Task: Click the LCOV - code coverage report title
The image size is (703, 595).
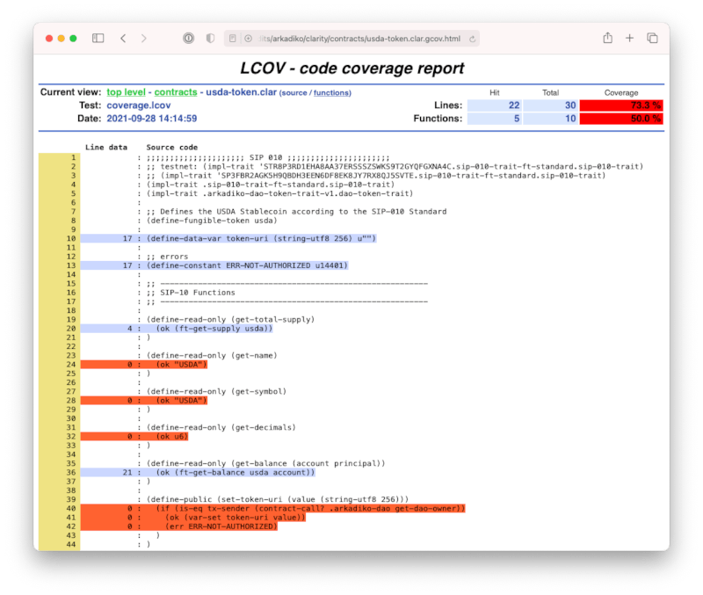Action: 352,69
